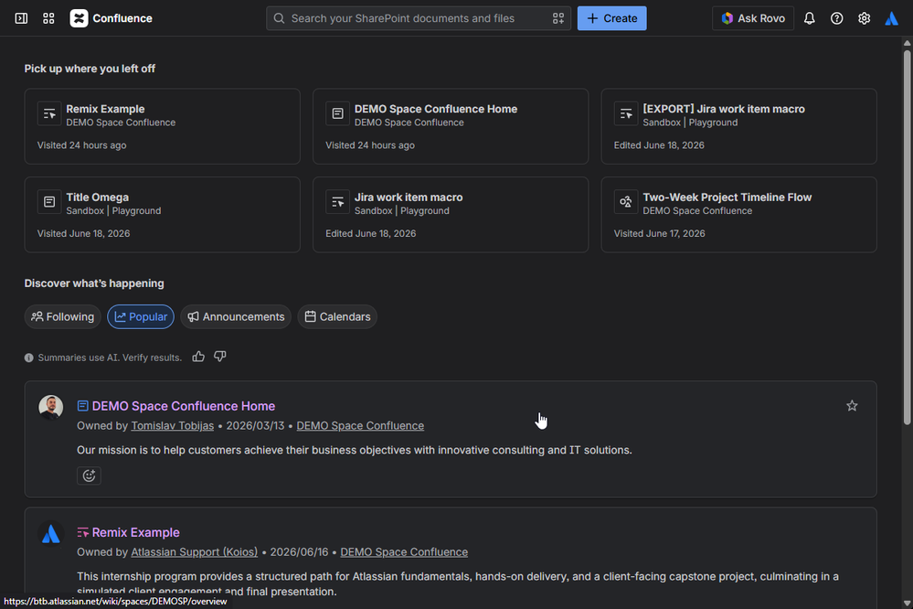Click the Title Omega card page icon
The image size is (913, 609).
(x=49, y=202)
